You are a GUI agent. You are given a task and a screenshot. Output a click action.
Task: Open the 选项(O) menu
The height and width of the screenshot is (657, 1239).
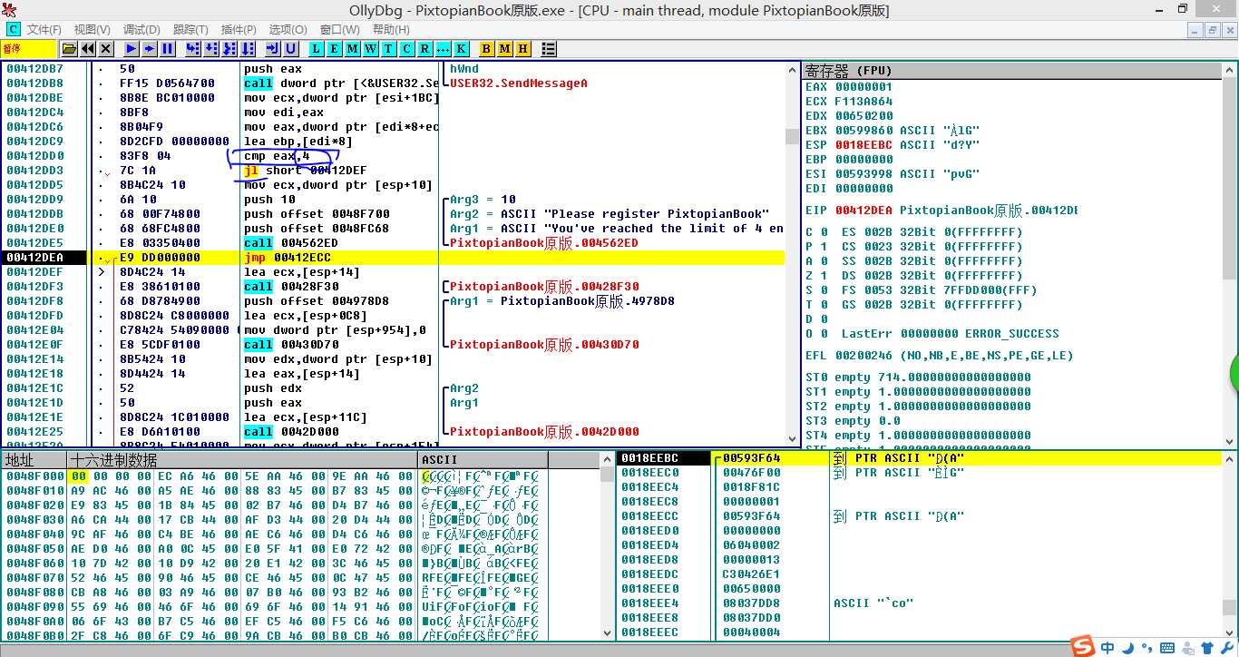point(288,30)
